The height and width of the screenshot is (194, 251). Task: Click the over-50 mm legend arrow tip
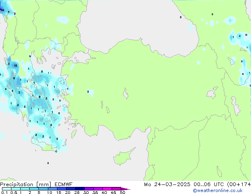pyautogui.click(x=125, y=189)
